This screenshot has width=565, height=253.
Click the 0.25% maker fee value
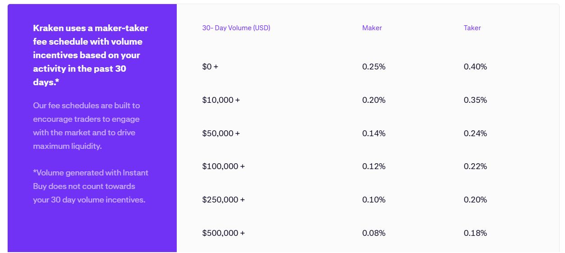(374, 67)
